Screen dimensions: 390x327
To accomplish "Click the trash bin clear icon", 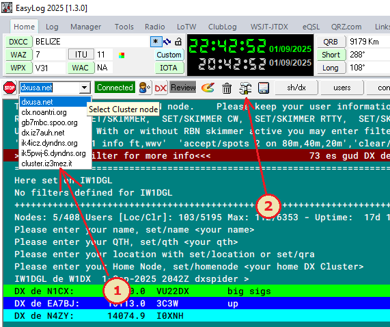I will (x=227, y=88).
